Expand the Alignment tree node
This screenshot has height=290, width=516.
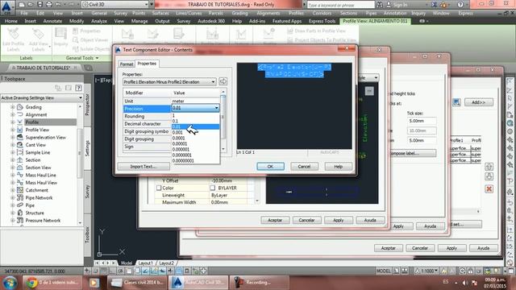tap(13, 114)
